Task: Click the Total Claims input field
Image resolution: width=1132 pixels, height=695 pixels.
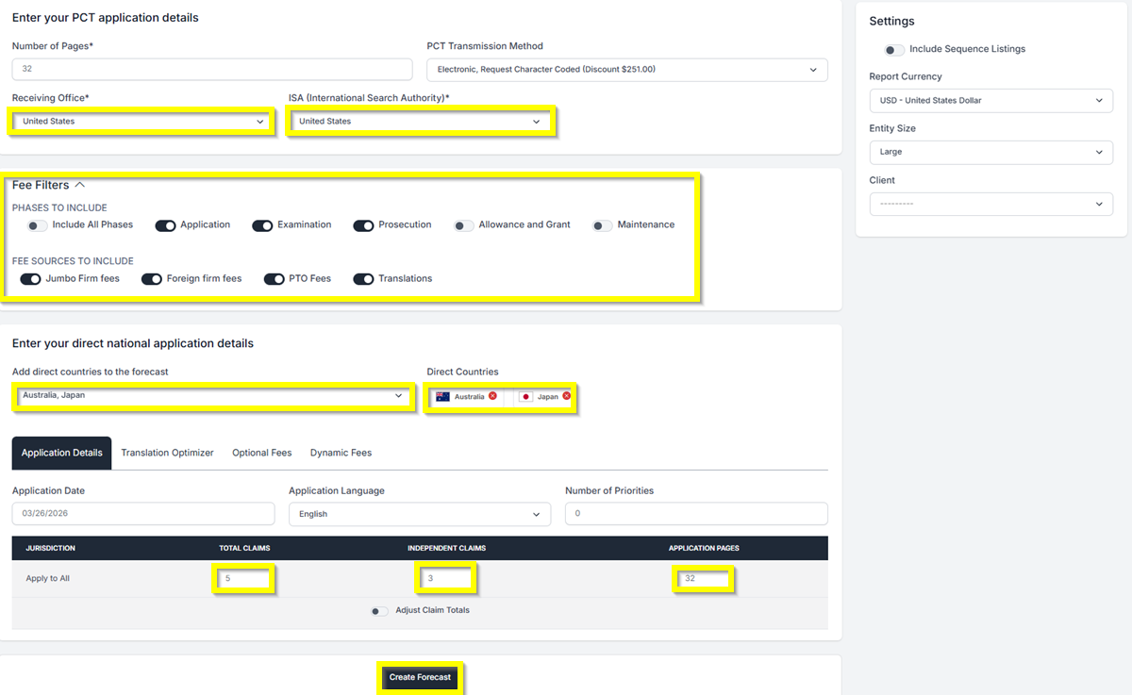Action: tap(244, 579)
